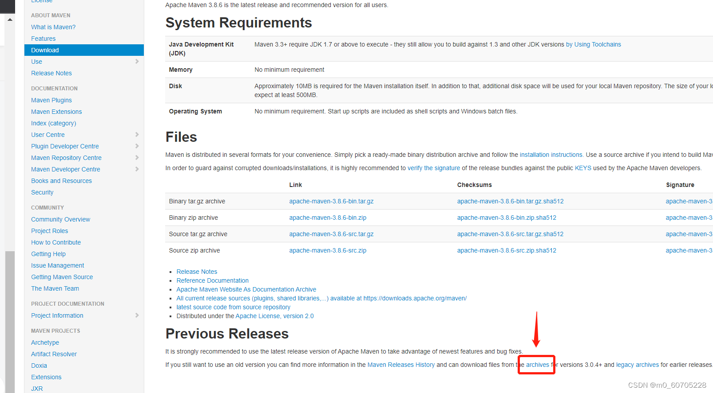
Task: Open Issue Management page
Action: [58, 265]
